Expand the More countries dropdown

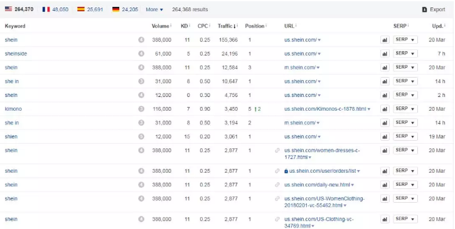(x=154, y=9)
